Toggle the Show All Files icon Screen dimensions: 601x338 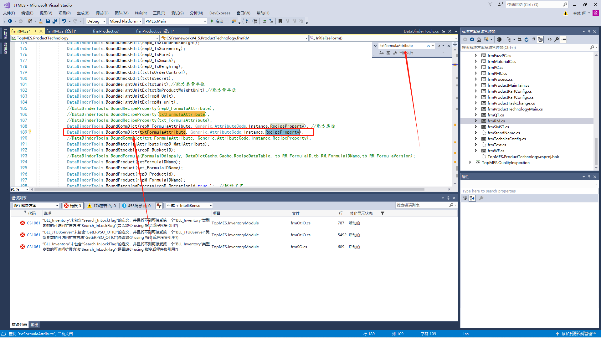[x=540, y=39]
